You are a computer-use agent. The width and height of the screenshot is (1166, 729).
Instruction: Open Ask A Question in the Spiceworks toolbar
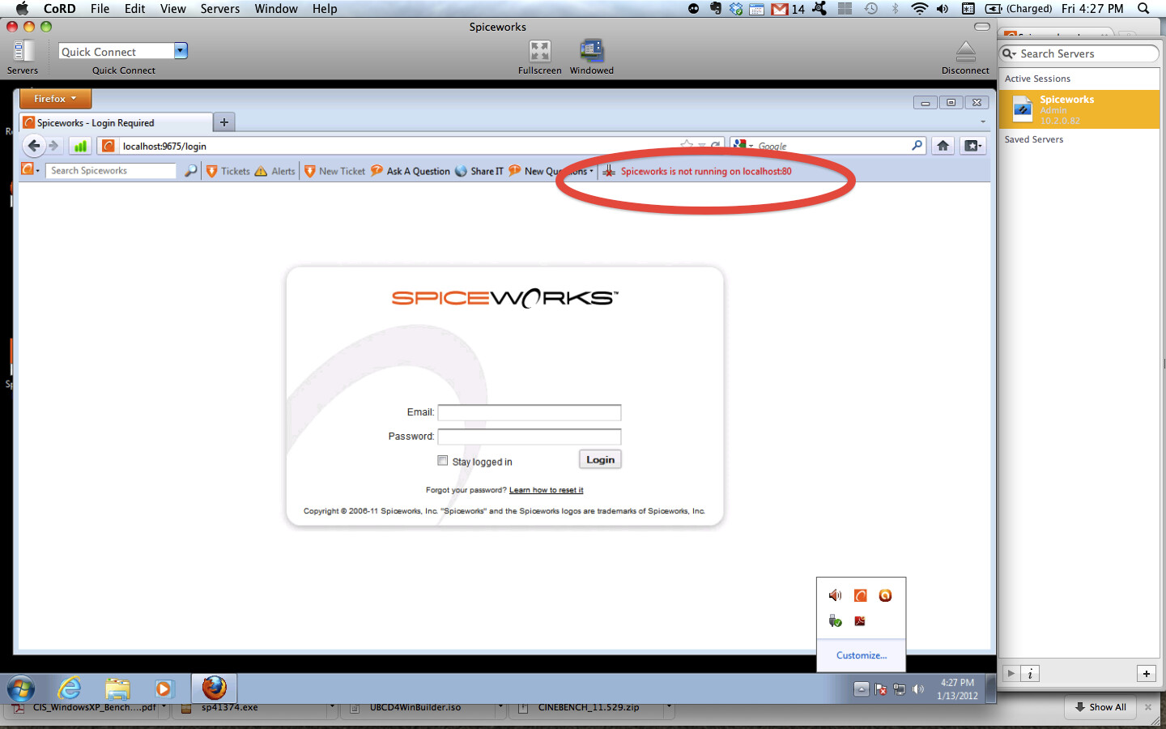[377, 171]
